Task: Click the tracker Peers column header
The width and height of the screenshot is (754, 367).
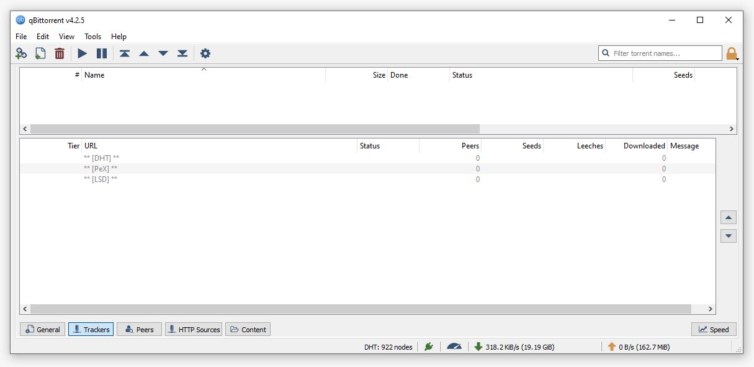Action: [451, 146]
